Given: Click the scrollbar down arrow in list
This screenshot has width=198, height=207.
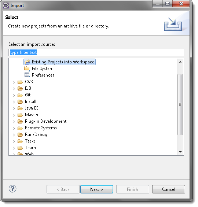Looking at the screenshot, I should tap(180, 152).
